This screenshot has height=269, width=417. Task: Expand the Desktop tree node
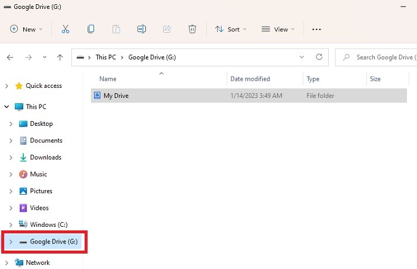coord(11,124)
